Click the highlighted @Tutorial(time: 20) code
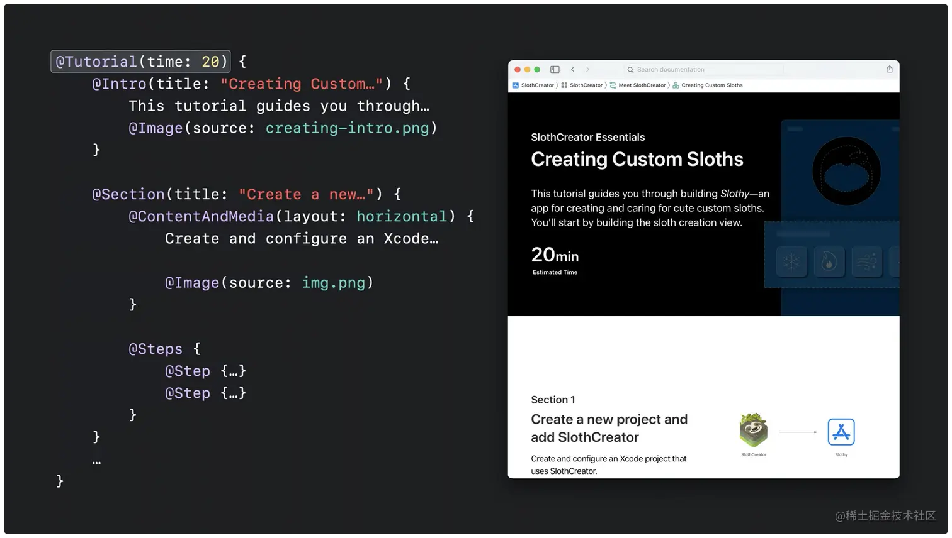Viewport: 952px width, 538px height. click(x=140, y=62)
